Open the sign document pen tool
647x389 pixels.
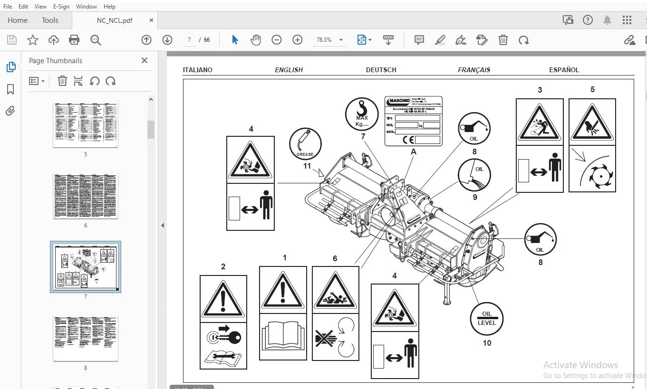[x=461, y=40]
